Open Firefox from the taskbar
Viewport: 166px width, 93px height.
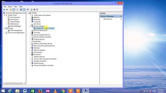[x=40, y=91]
